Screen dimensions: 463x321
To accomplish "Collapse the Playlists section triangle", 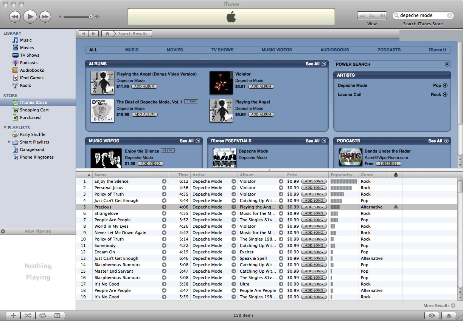I will (5, 128).
